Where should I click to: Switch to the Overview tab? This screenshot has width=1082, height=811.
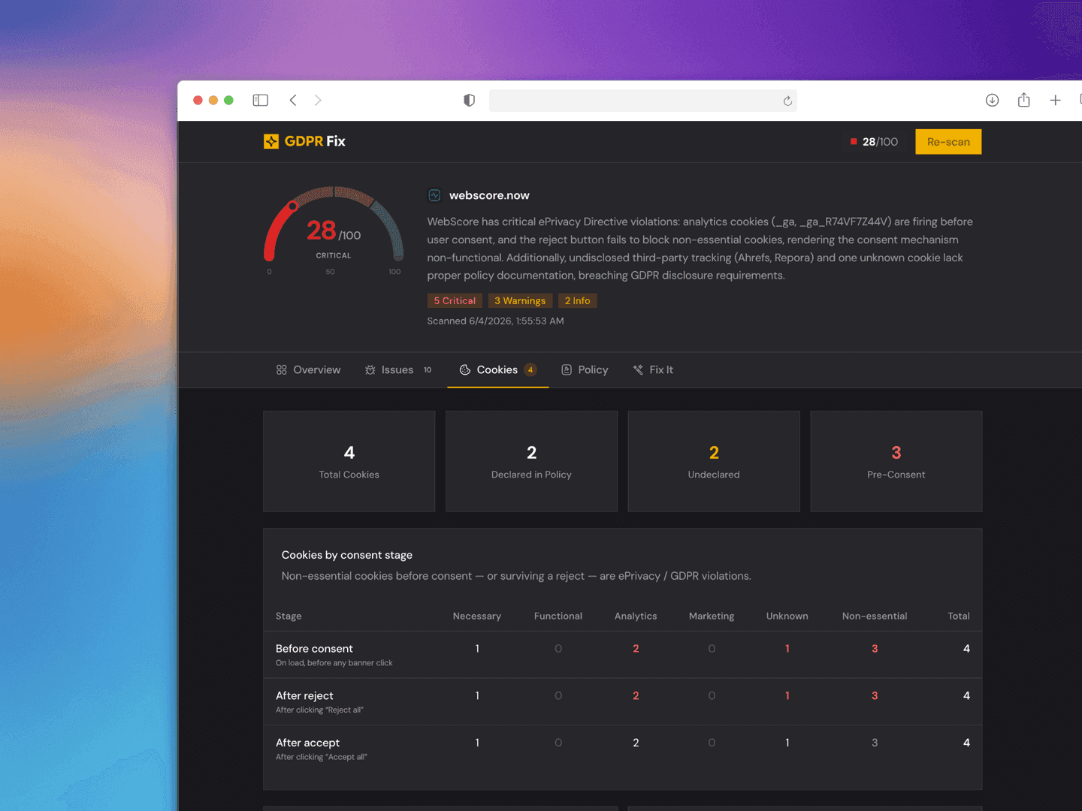click(308, 369)
